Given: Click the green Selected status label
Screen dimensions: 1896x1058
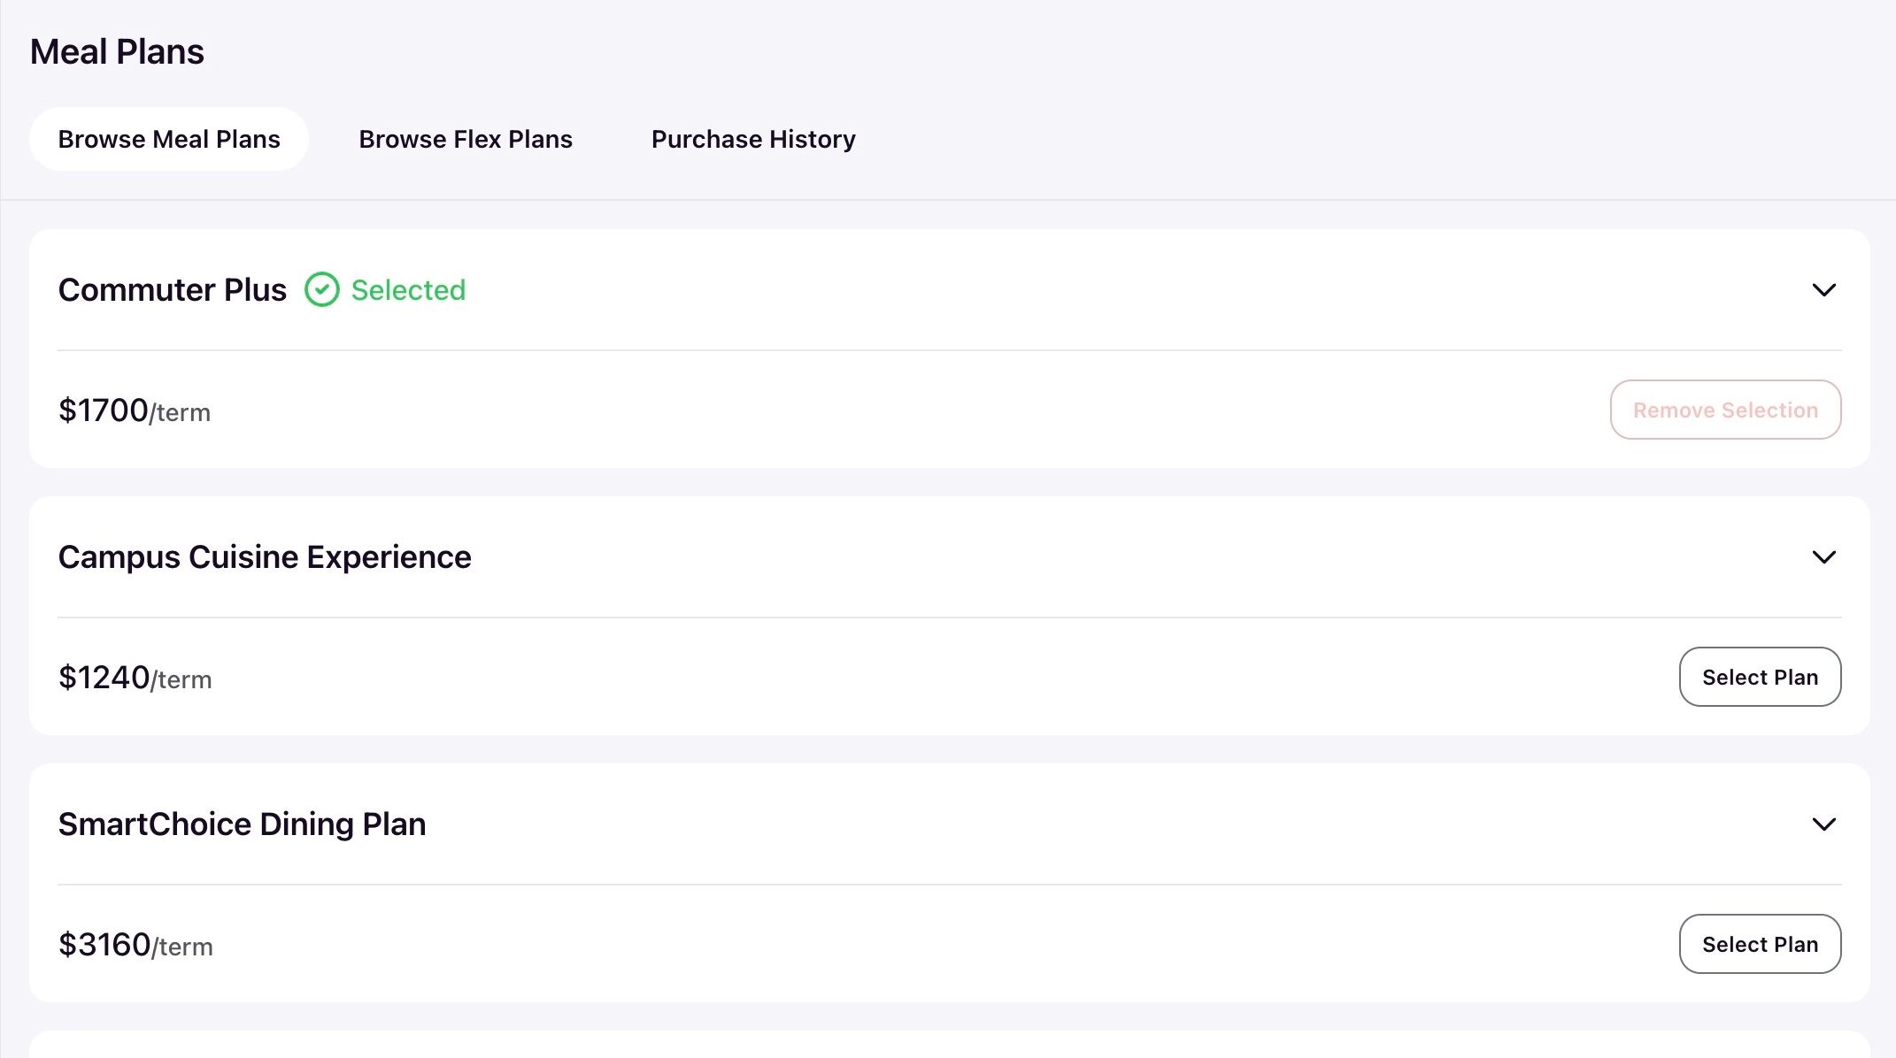Looking at the screenshot, I should coord(408,290).
